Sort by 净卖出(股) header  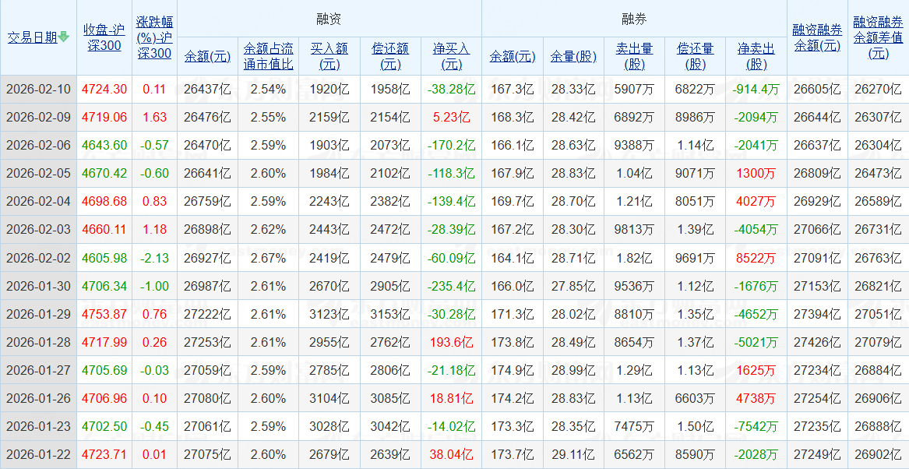pos(756,56)
